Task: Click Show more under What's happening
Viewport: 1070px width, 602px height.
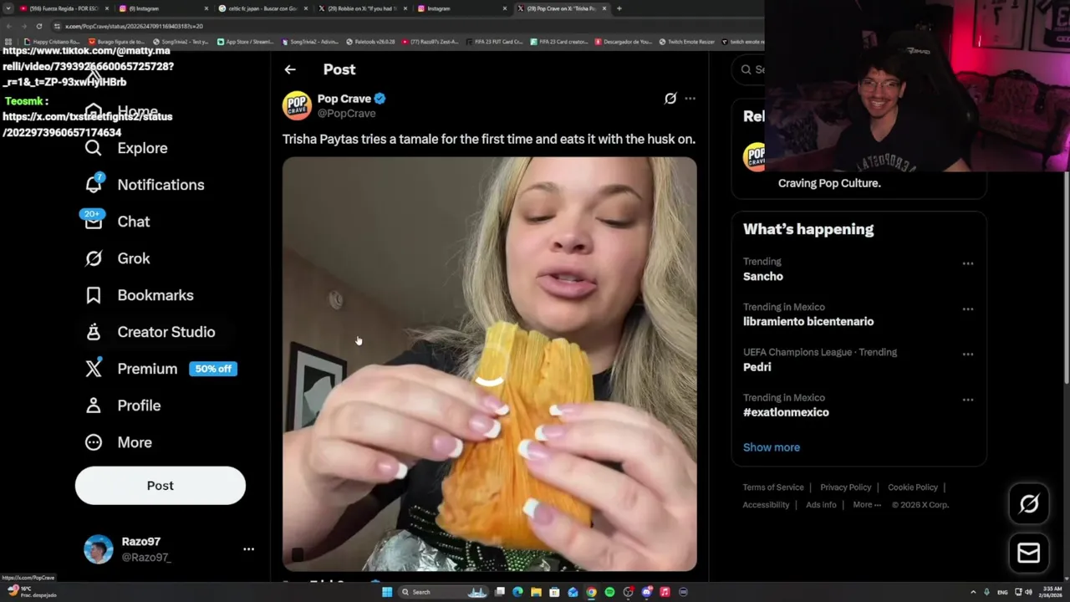Action: pyautogui.click(x=771, y=447)
